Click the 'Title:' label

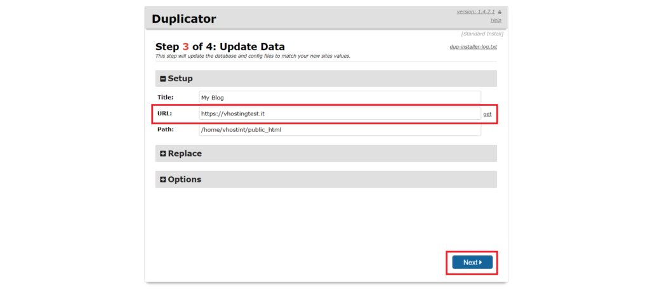click(166, 98)
